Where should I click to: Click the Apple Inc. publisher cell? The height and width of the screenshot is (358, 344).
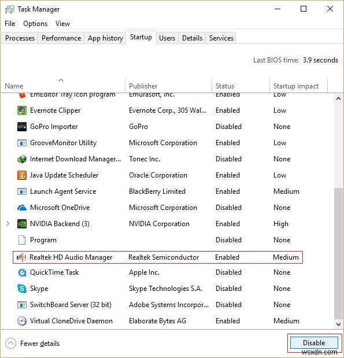145,272
